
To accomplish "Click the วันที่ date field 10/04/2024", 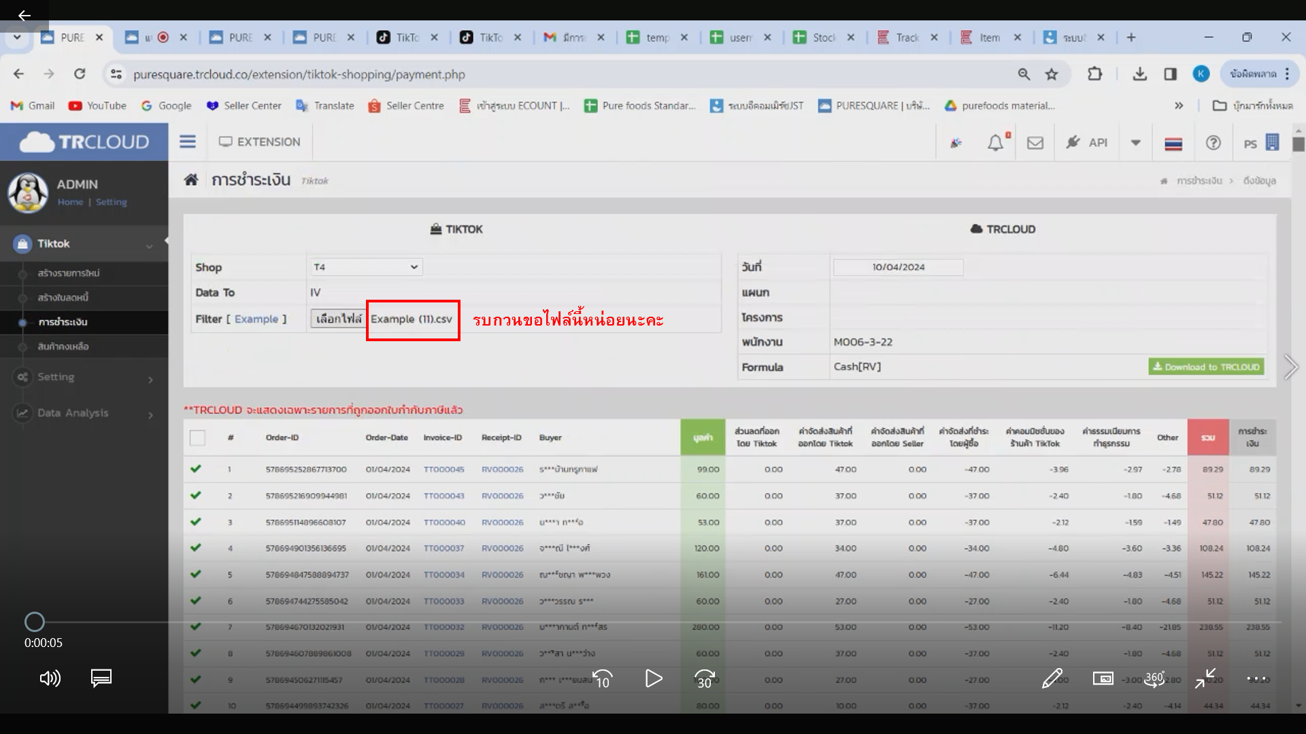I will (898, 267).
